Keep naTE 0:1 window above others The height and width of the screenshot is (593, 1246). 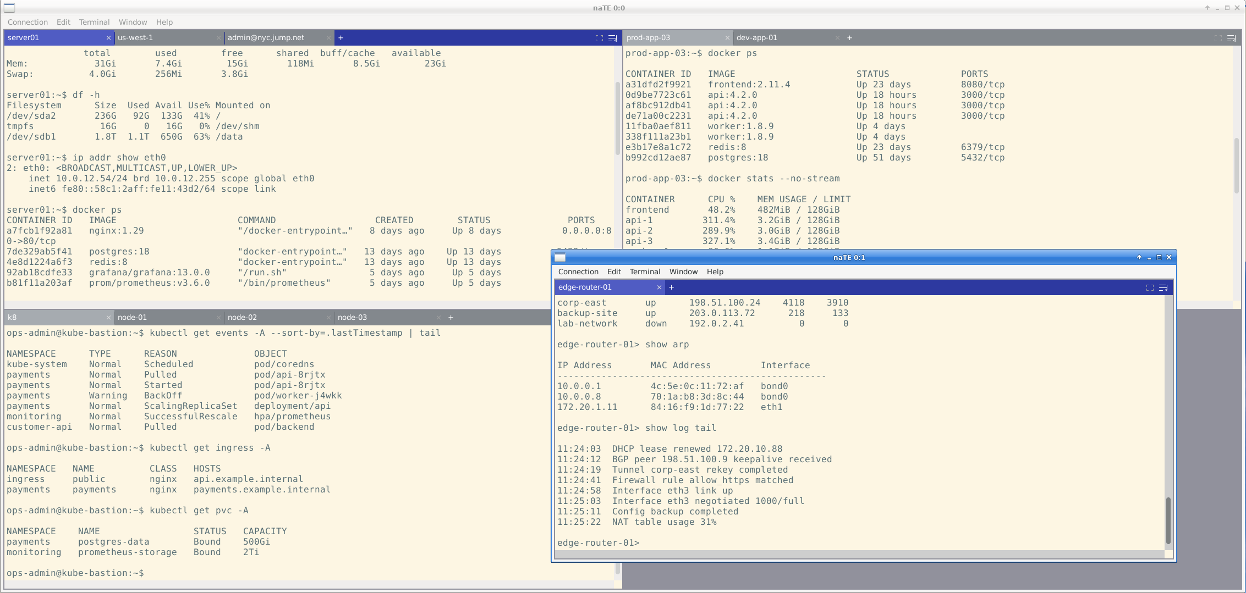pos(1139,258)
